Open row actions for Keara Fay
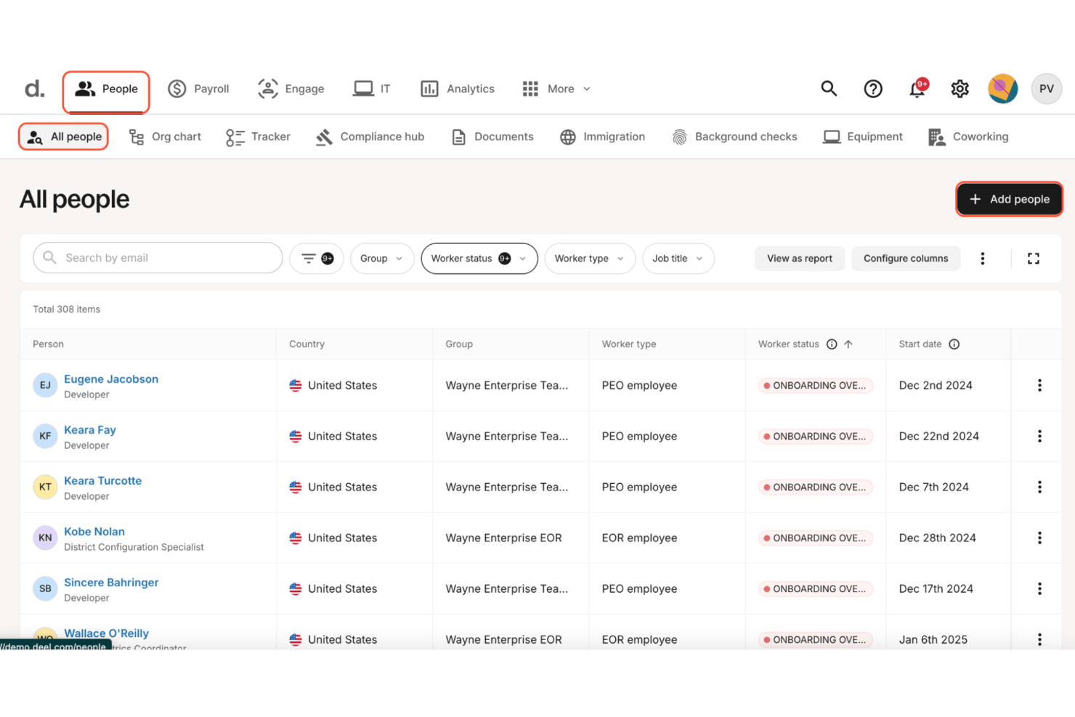This screenshot has width=1075, height=717. [x=1039, y=437]
